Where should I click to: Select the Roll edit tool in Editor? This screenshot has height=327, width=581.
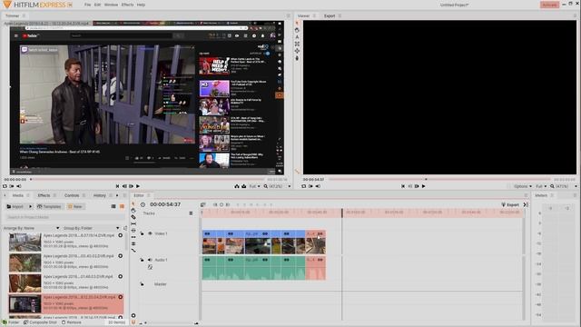click(133, 244)
